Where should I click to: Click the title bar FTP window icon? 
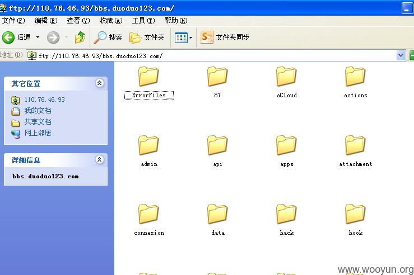(3, 8)
